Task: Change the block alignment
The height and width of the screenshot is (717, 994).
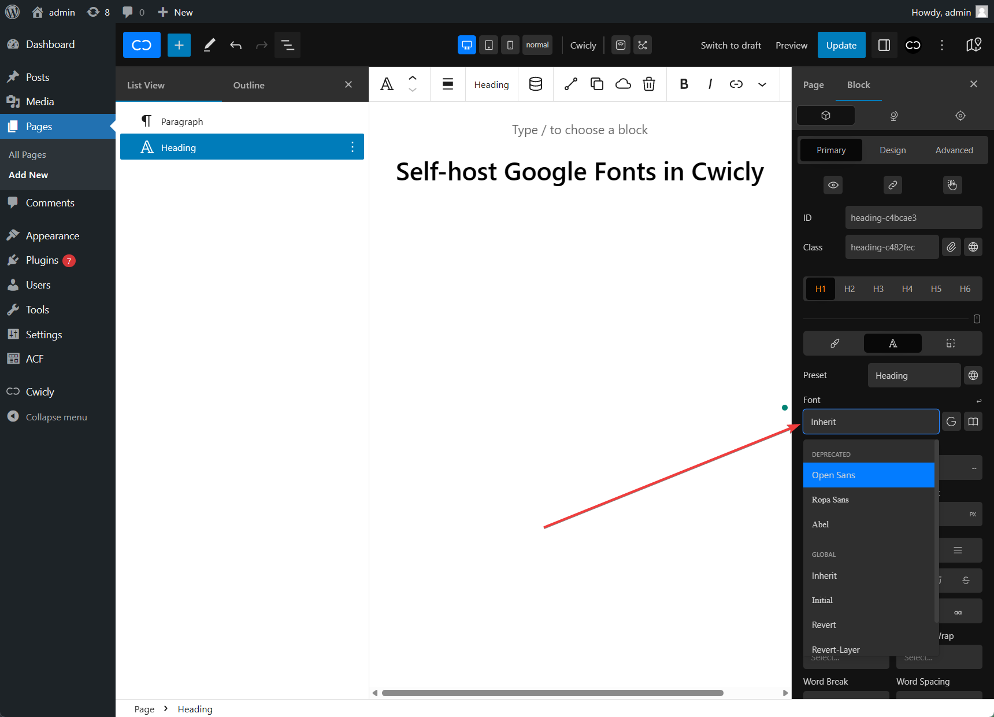Action: click(x=448, y=84)
